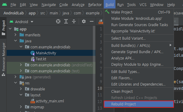Click AndroidLab breadcrumb
Screen dimensions: 183x112
[14, 13]
